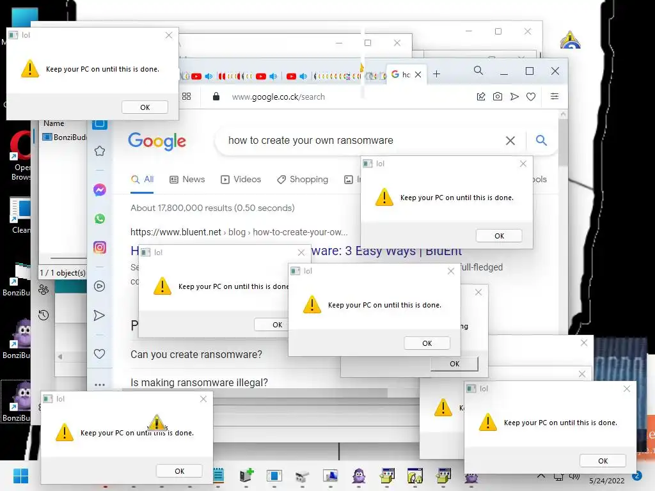The height and width of the screenshot is (491, 655).
Task: Click the Name column header in File Explorer
Action: pyautogui.click(x=54, y=123)
